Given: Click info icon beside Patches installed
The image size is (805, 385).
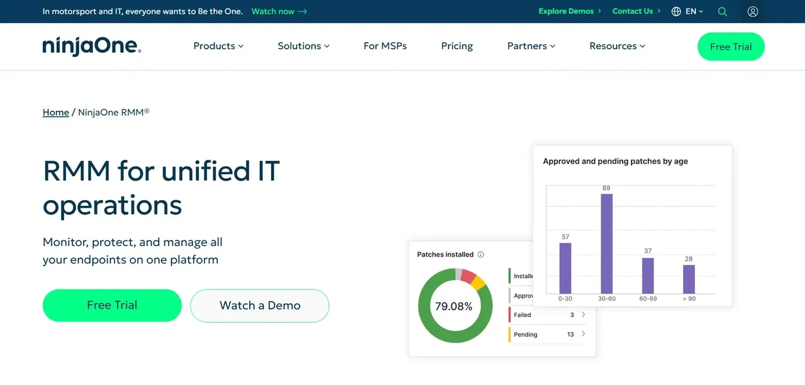Looking at the screenshot, I should point(481,255).
